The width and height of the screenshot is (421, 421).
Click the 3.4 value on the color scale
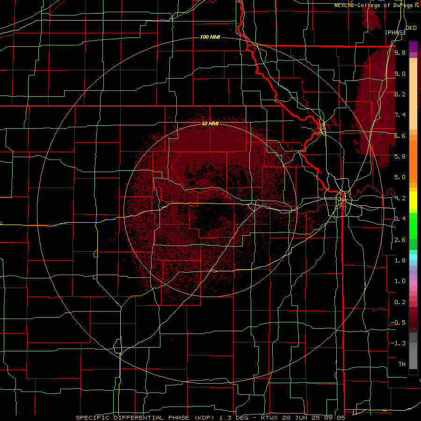click(400, 219)
